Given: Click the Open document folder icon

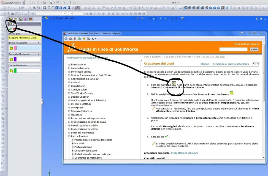Looking at the screenshot, I should [x=38, y=2].
